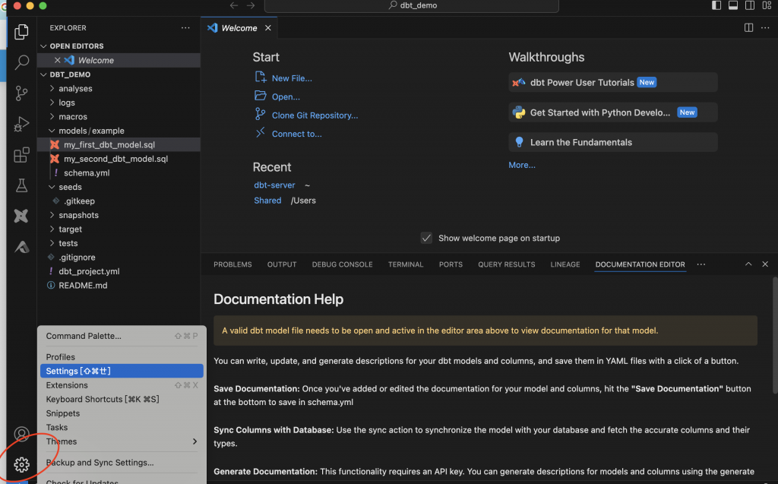Screen dimensions: 778x484
Task: Split the editor to the right
Action: (x=748, y=28)
